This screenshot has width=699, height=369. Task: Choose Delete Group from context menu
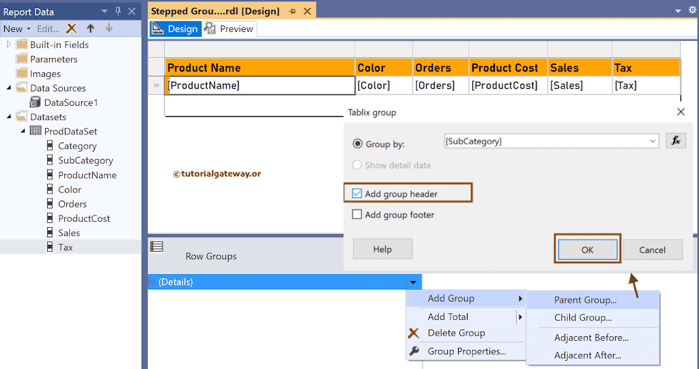(466, 333)
